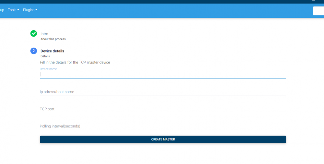The image size is (324, 164).
Task: Focus the Device name text field
Action: coord(163,74)
